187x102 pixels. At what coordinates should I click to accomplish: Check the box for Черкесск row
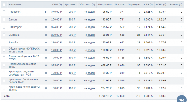point(4,12)
